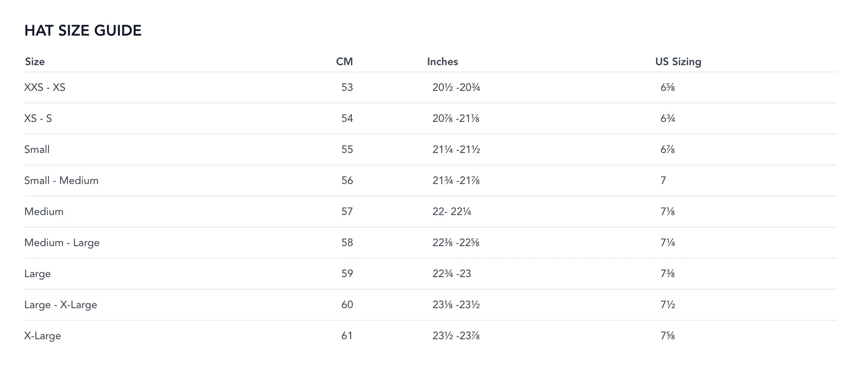Select the Large size row label
The height and width of the screenshot is (371, 858).
coord(37,274)
